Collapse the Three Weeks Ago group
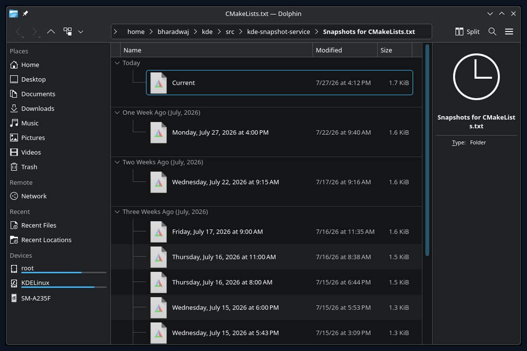 117,212
